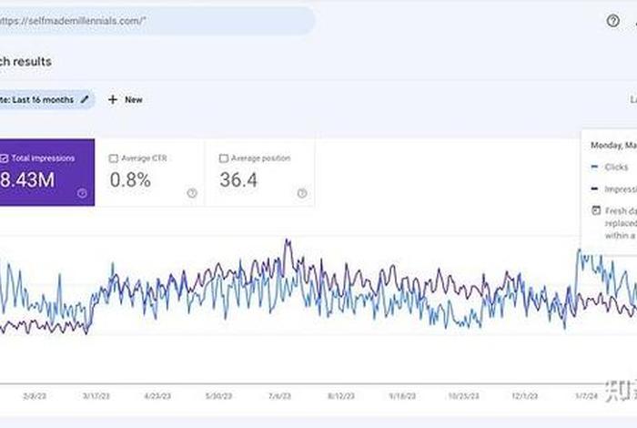Click the plus icon beside New
Viewport: 637px width, 428px height.
point(113,99)
